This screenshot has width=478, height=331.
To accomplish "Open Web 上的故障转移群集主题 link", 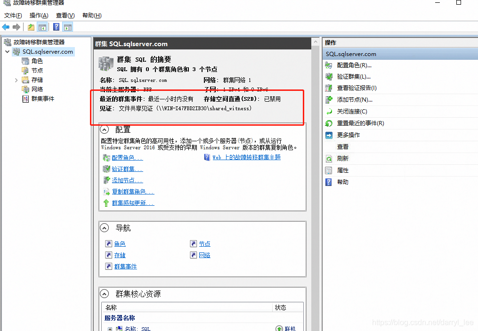I will [247, 157].
